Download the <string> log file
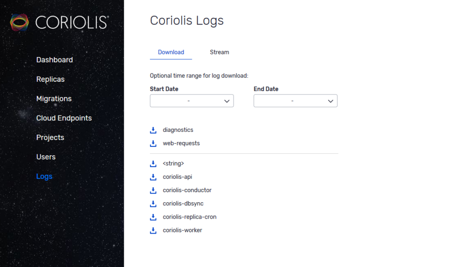This screenshot has width=468, height=267. pyautogui.click(x=153, y=163)
